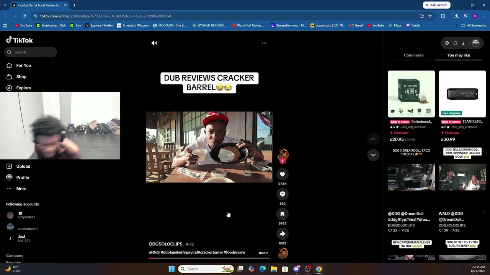Open the comments bubble showing 692

[283, 194]
